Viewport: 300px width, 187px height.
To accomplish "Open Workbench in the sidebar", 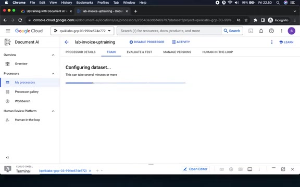I will click(x=30, y=101).
